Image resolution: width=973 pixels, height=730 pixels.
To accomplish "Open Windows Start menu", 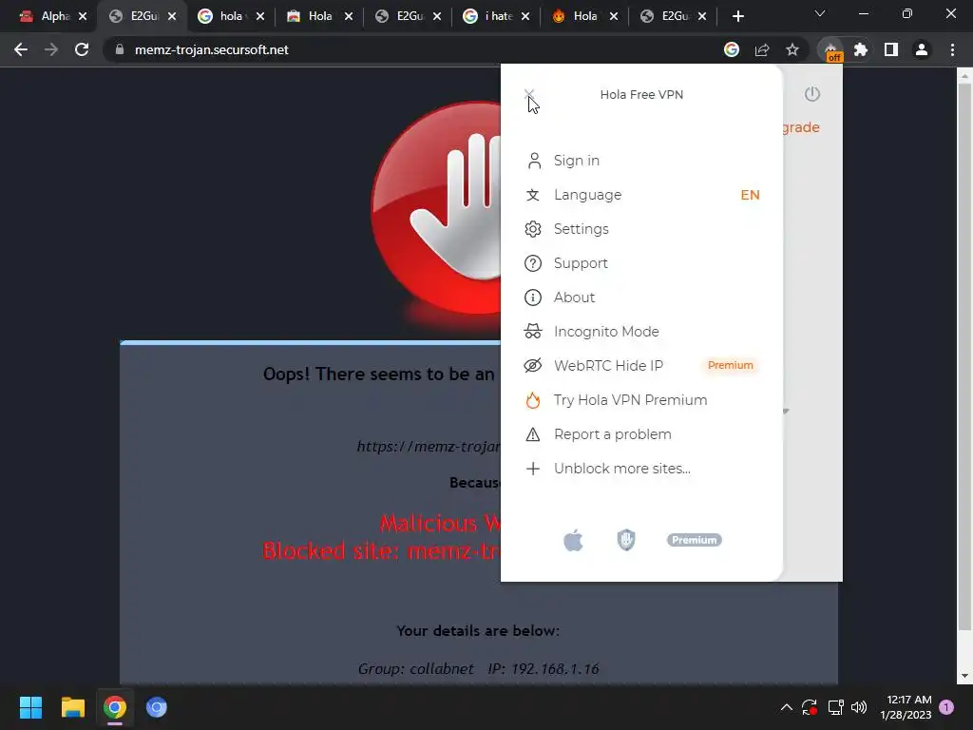I will coord(30,707).
